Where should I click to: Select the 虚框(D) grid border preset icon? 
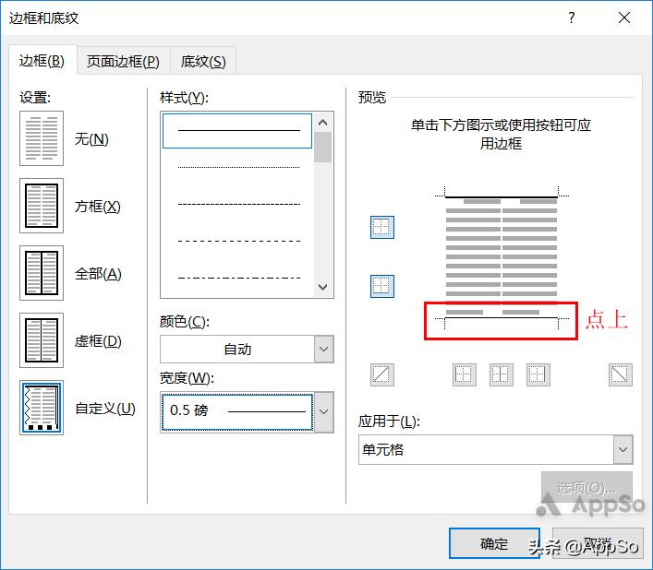(42, 340)
